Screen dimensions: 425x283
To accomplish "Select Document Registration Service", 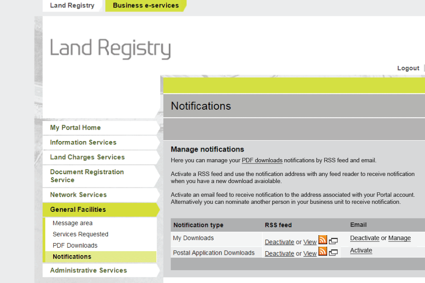I will pyautogui.click(x=86, y=176).
